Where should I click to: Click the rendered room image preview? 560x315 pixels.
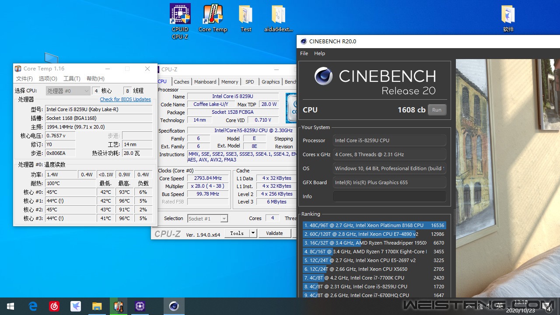click(x=507, y=178)
